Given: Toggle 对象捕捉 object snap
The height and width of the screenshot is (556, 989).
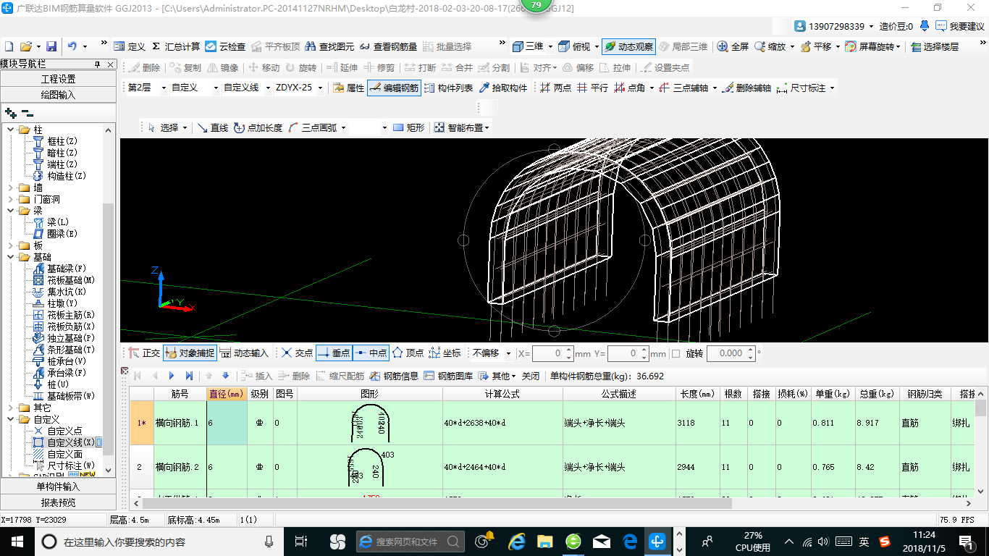Looking at the screenshot, I should point(190,353).
